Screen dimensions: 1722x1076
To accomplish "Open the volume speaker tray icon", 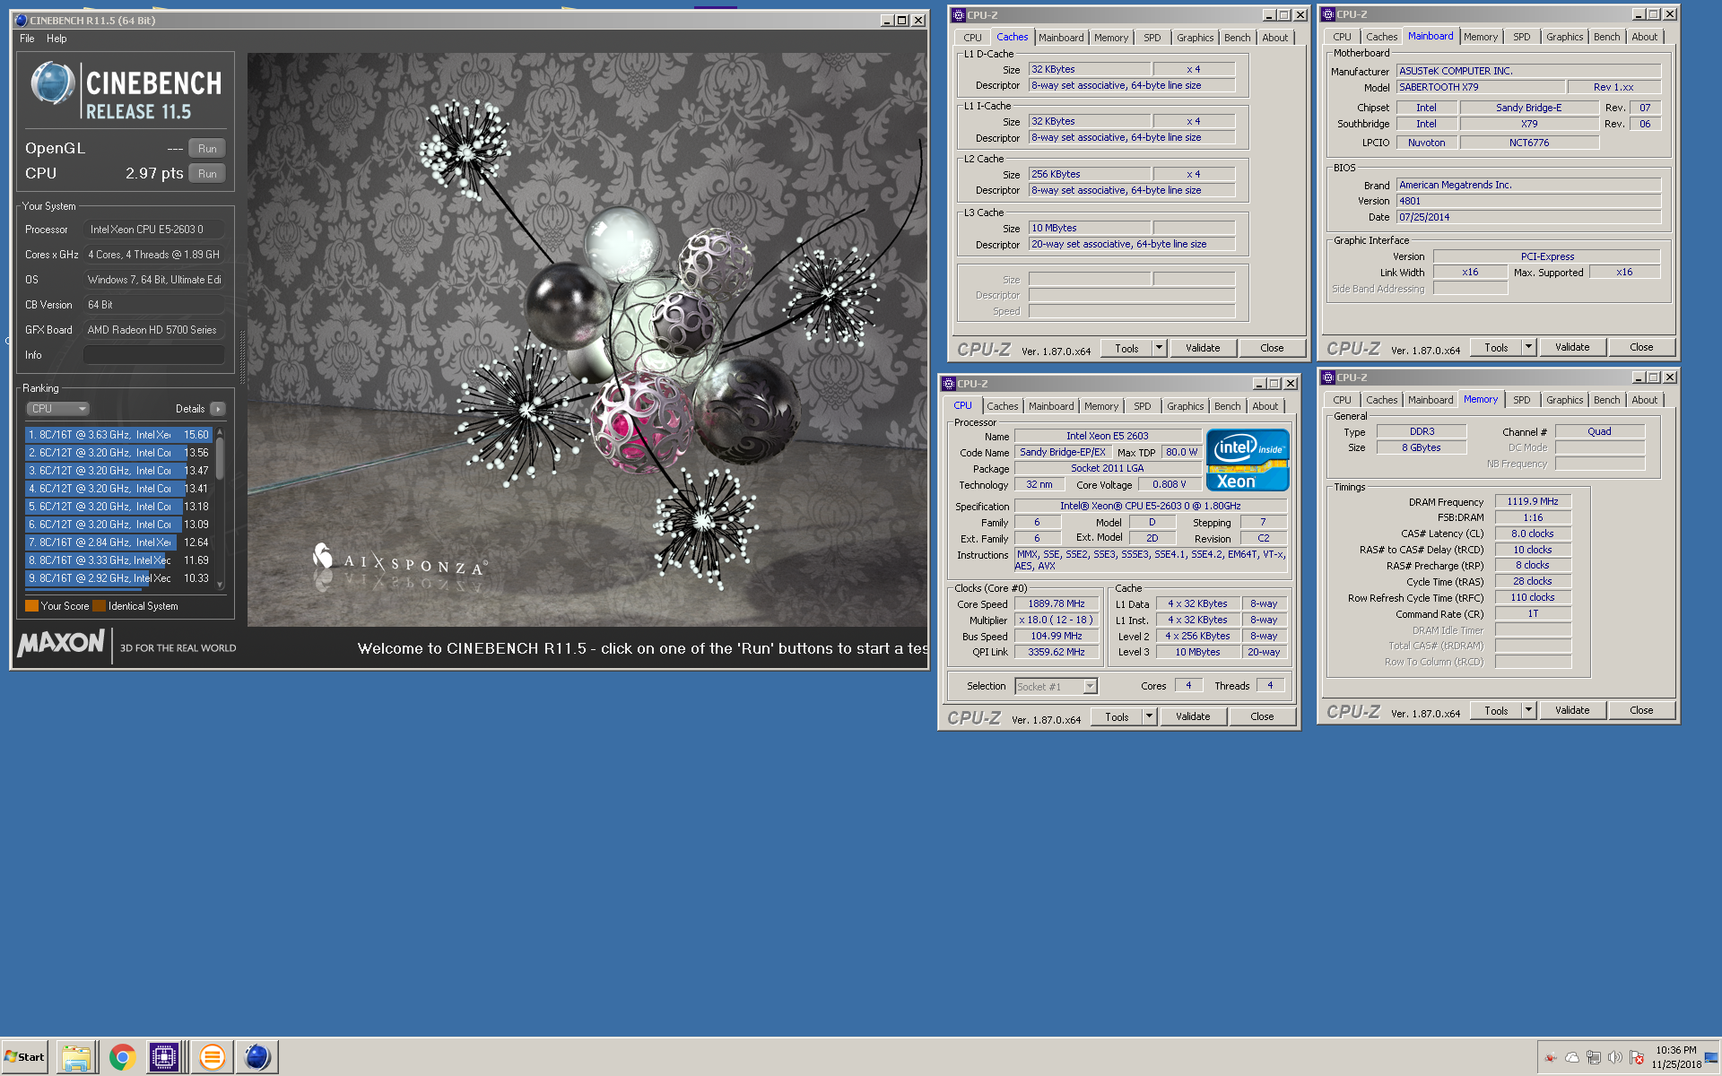I will click(x=1615, y=1057).
